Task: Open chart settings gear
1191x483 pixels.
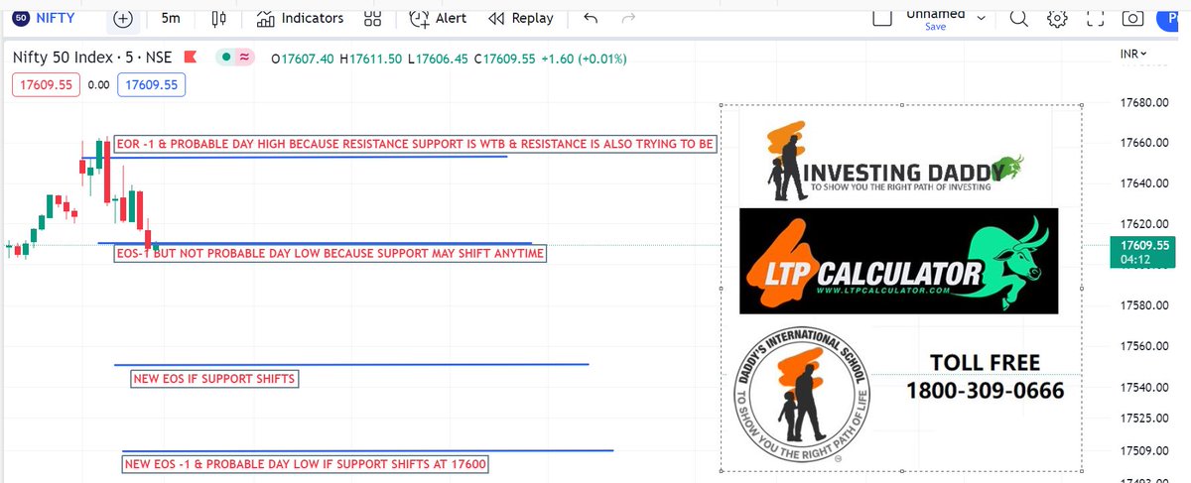Action: (x=1056, y=18)
